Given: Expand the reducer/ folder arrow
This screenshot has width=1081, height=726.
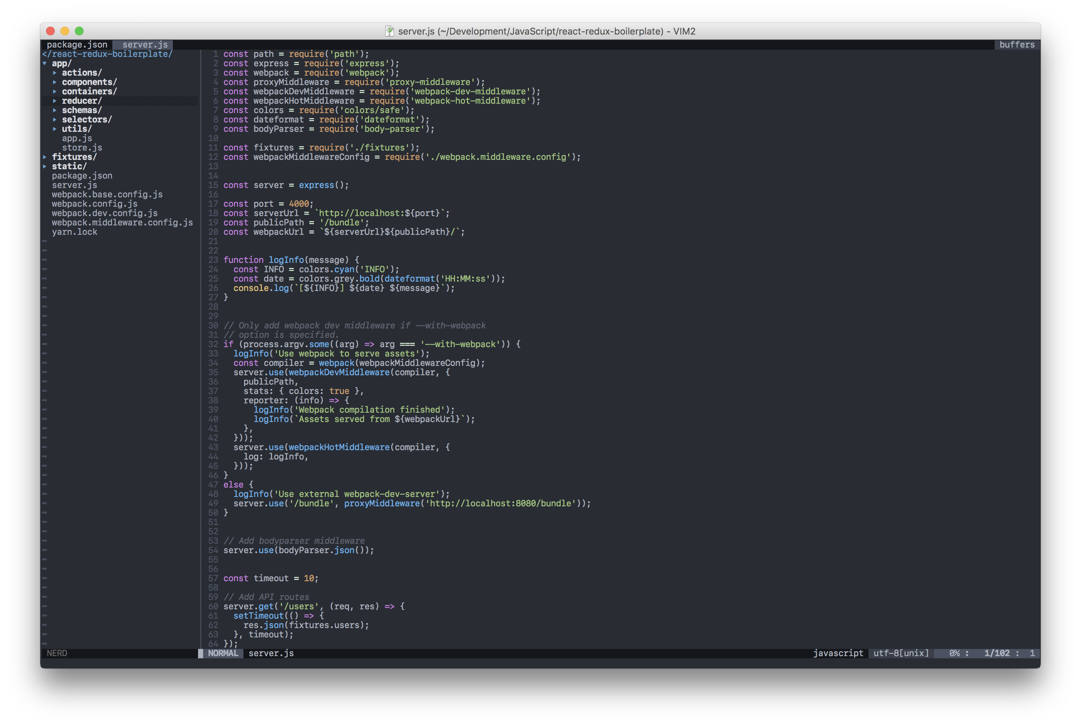Looking at the screenshot, I should 55,101.
